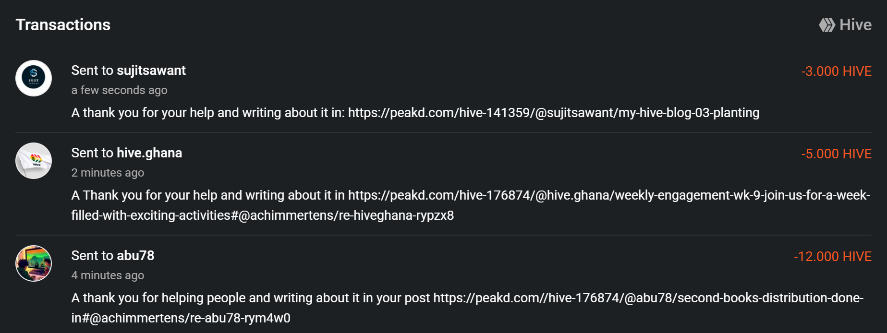Select the -12.000 HIVE amount

pyautogui.click(x=832, y=257)
